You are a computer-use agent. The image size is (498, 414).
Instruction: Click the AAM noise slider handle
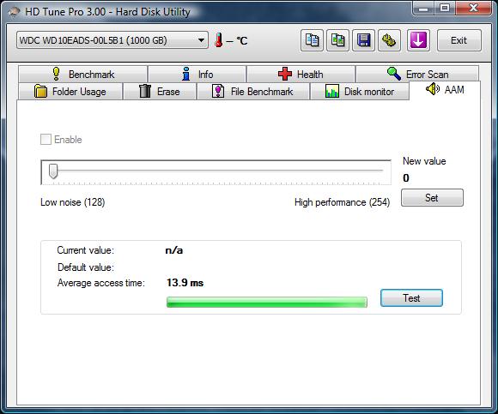53,171
